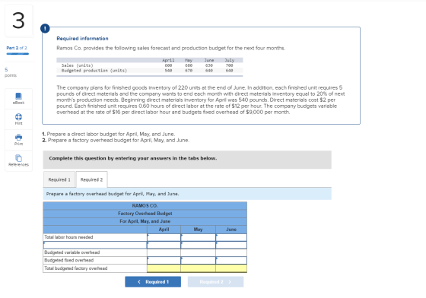Click the RAMOS CO. table header

click(145, 205)
